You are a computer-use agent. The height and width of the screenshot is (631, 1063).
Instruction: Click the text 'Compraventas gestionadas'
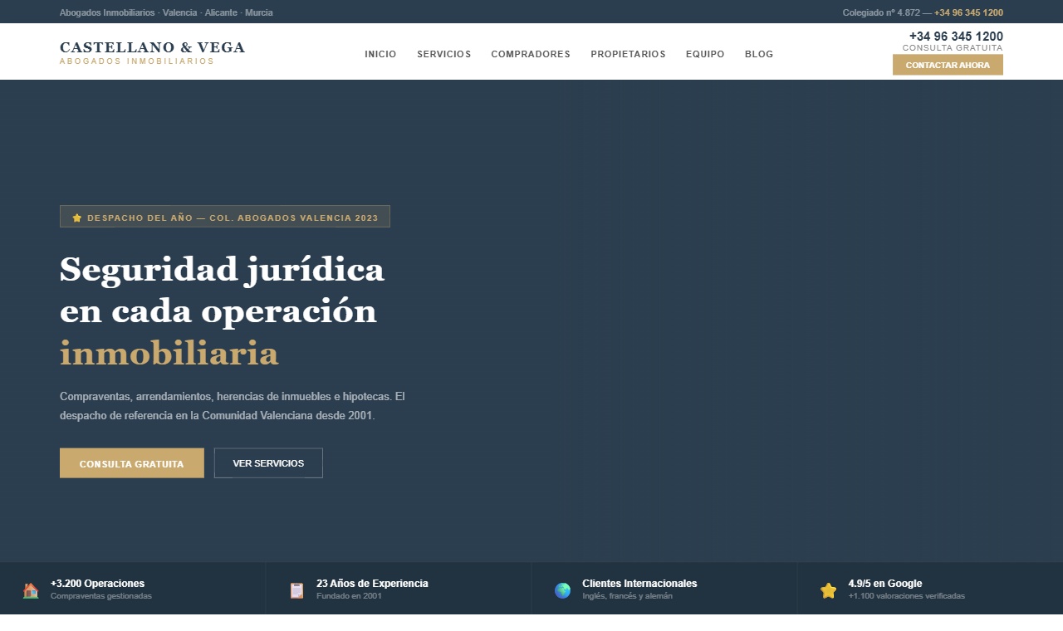tap(101, 596)
